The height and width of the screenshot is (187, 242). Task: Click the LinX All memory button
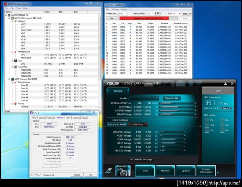(x=158, y=14)
